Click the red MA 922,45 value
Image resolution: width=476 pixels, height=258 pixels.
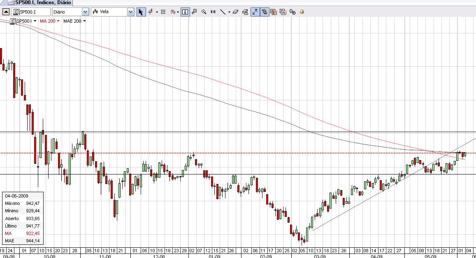(33, 233)
